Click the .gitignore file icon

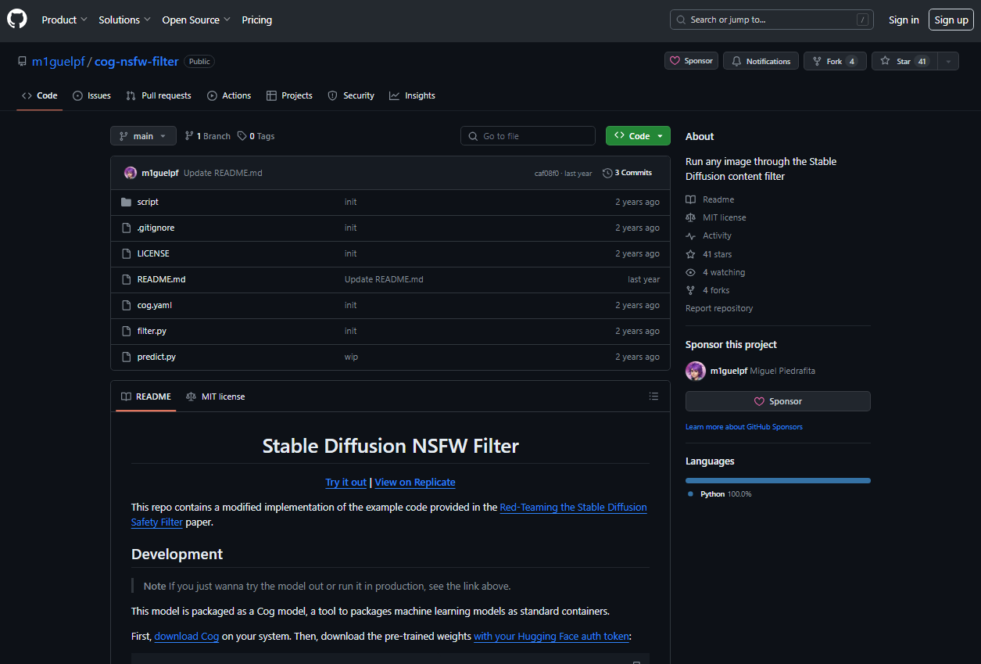pos(127,228)
